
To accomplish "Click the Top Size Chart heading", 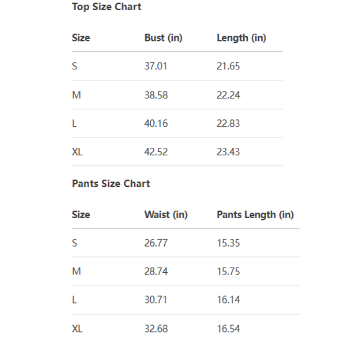I will [106, 7].
